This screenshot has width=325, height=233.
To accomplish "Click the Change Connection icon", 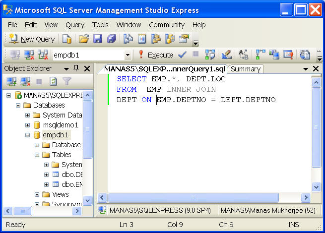I will [43, 55].
